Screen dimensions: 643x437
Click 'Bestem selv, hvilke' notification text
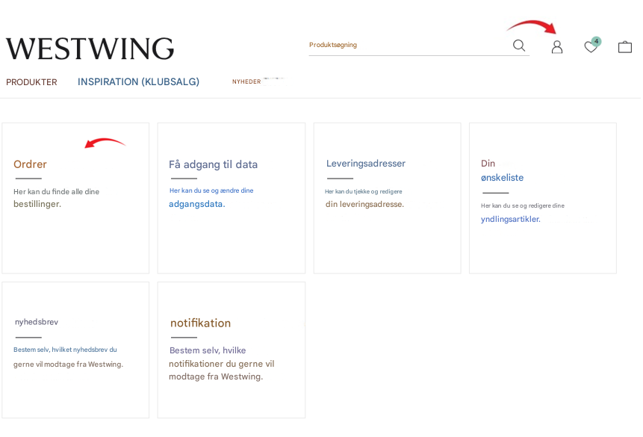click(208, 350)
